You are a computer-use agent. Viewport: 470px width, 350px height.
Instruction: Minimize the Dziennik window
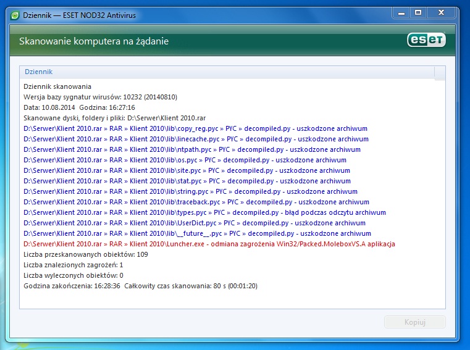point(401,13)
